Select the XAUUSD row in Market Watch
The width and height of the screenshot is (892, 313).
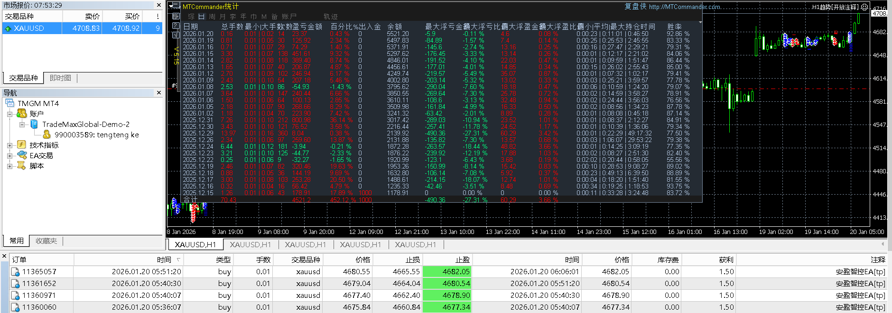(83, 28)
